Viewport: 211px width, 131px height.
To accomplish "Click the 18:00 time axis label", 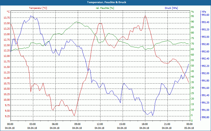I will pos(145,124).
